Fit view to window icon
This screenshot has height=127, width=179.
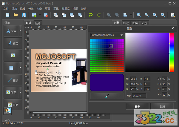(x=138, y=15)
